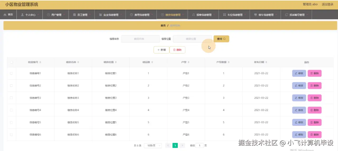Click 删除 for row 信息编号1

tap(315, 73)
